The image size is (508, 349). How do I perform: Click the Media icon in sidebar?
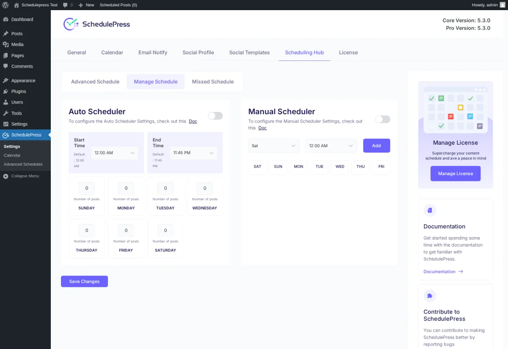[x=6, y=44]
